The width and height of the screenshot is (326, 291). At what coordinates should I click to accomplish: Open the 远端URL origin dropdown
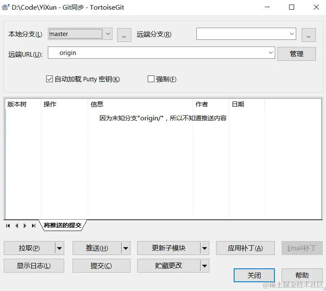coord(271,52)
